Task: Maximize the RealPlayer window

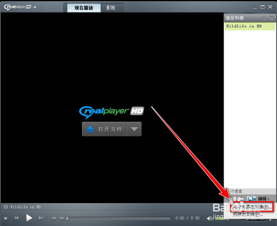Action: tap(263, 7)
